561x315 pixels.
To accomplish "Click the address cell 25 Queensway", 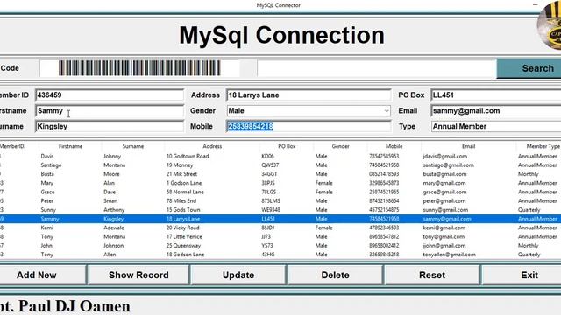I will click(183, 245).
